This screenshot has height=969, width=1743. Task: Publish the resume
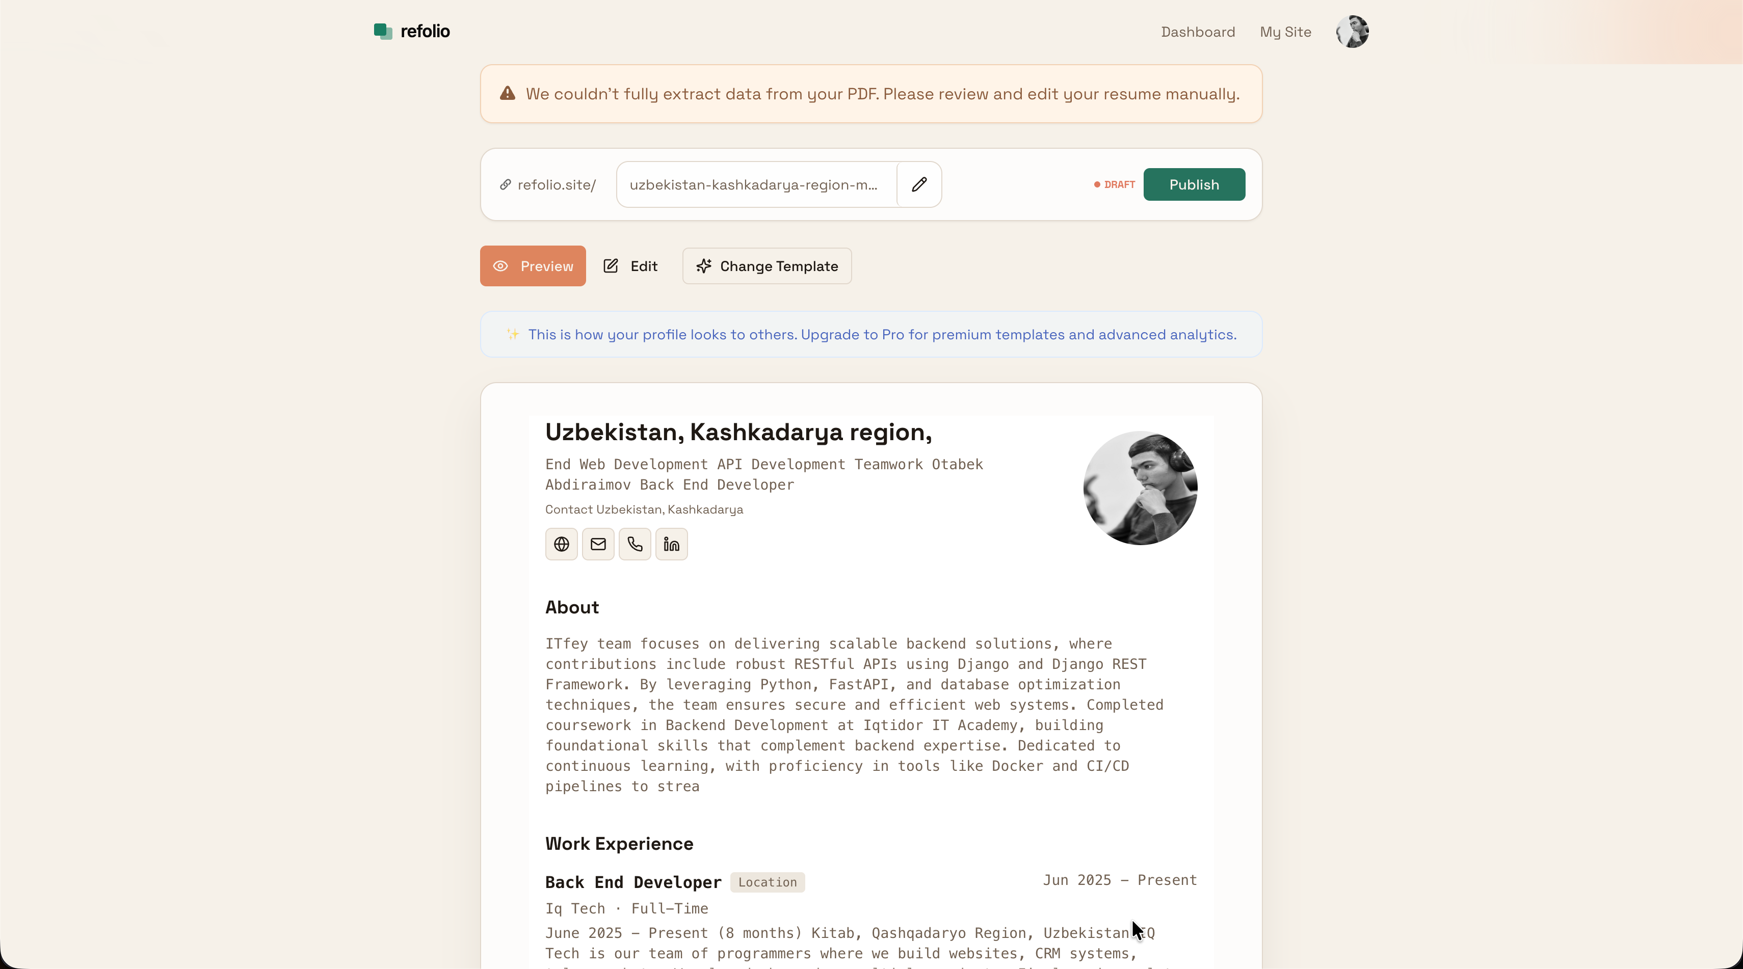(x=1194, y=184)
